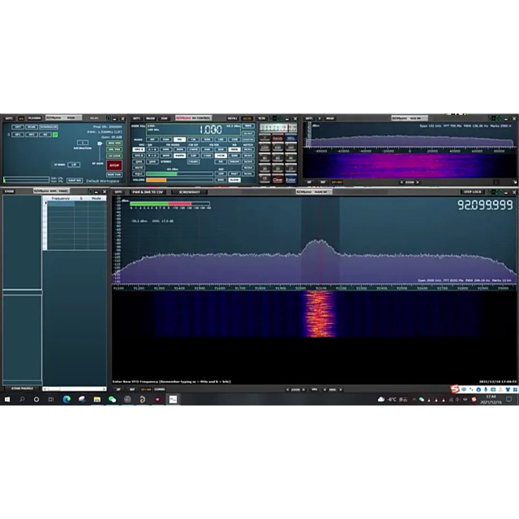Adjust the VOLUME slider
Image resolution: width=519 pixels, height=519 pixels.
(180, 180)
